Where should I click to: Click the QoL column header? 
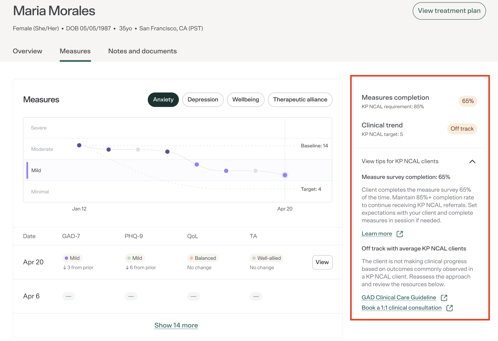(x=193, y=236)
